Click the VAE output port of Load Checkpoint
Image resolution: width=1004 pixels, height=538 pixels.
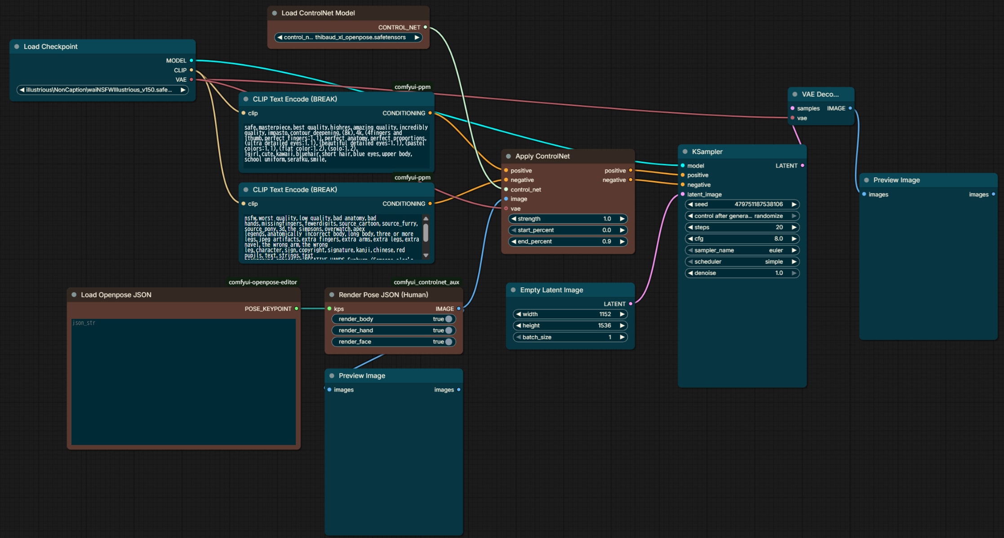(x=191, y=79)
